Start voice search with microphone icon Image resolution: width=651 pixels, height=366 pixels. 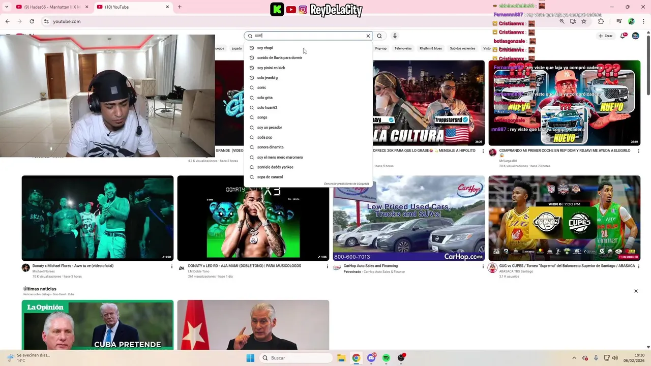395,36
